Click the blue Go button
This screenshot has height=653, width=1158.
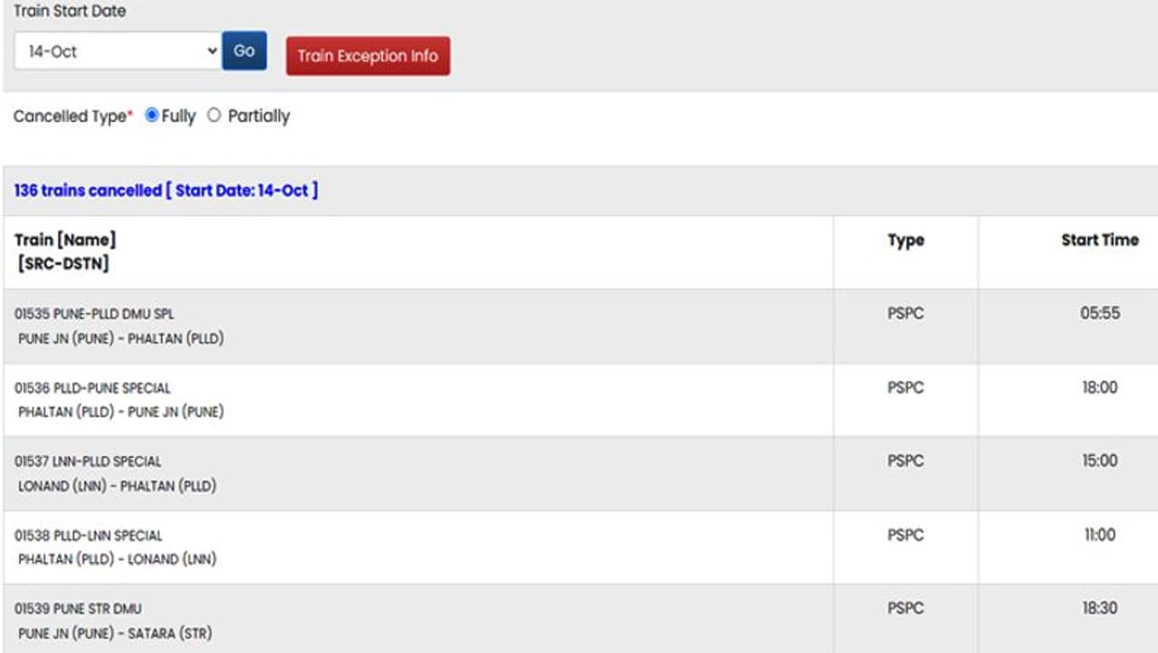click(x=244, y=51)
